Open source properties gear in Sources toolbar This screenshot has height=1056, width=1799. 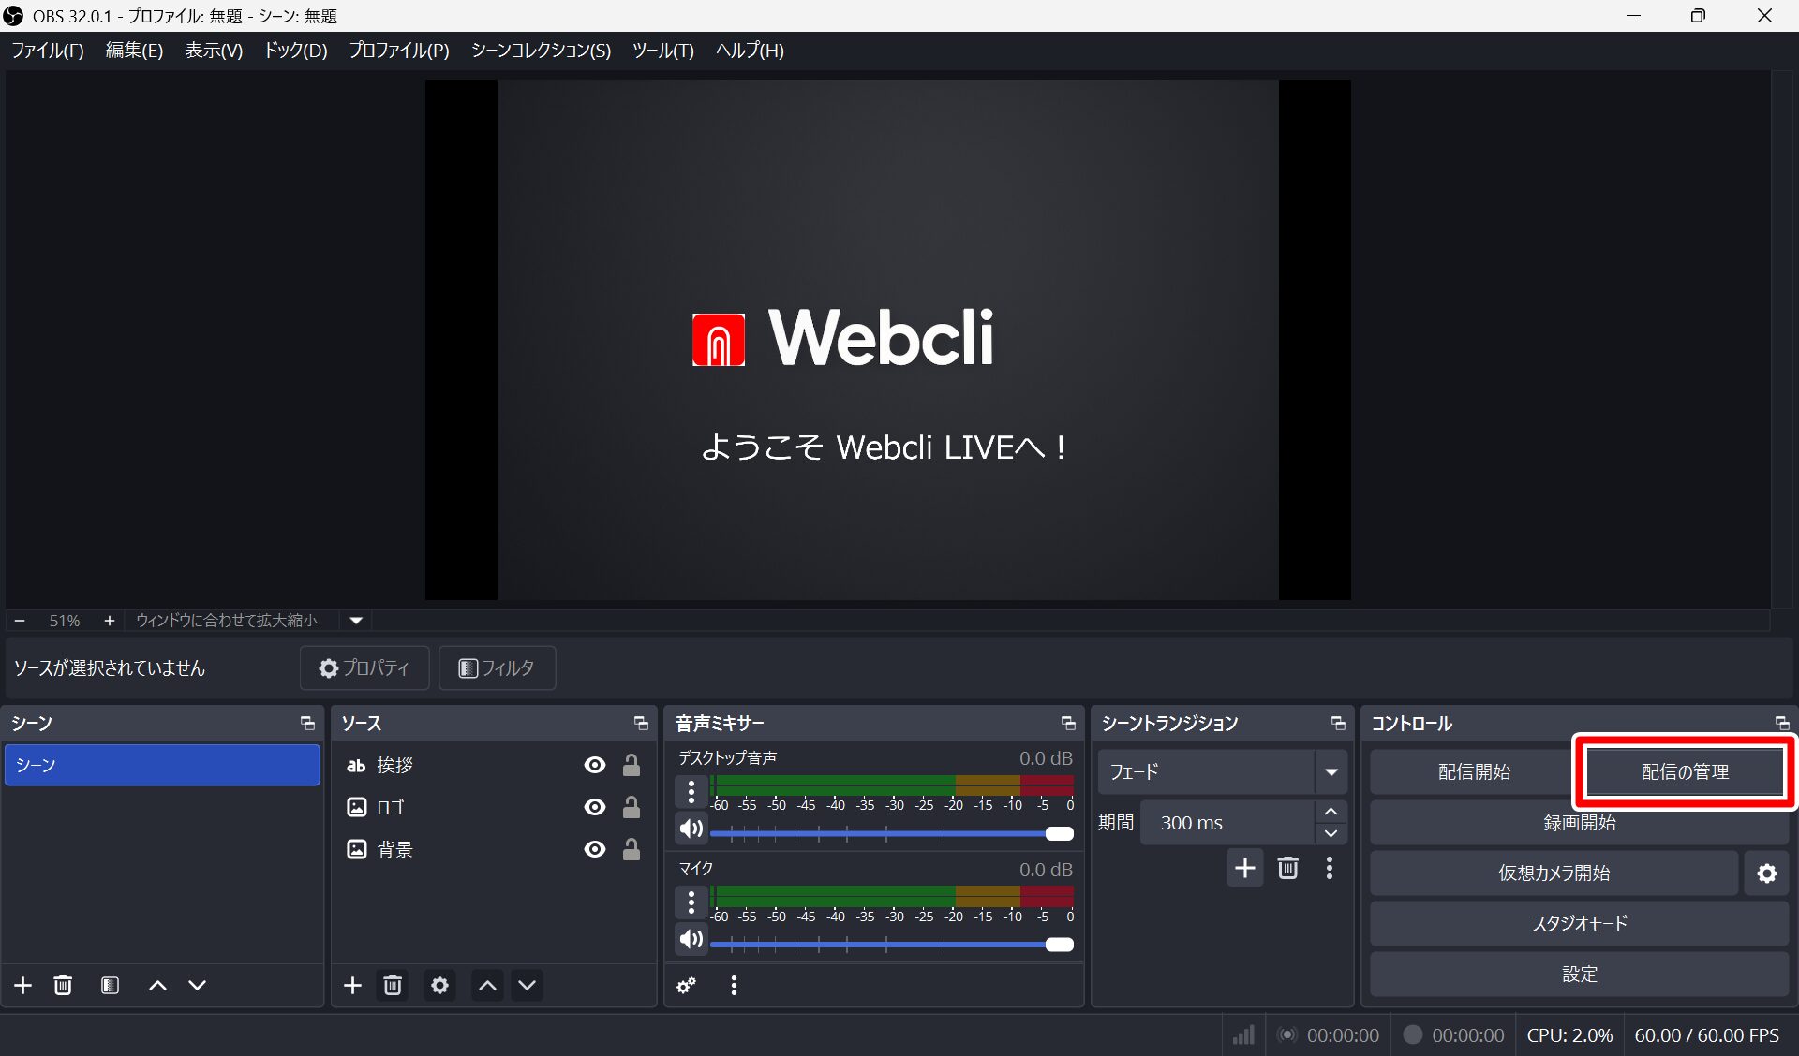[x=439, y=985]
